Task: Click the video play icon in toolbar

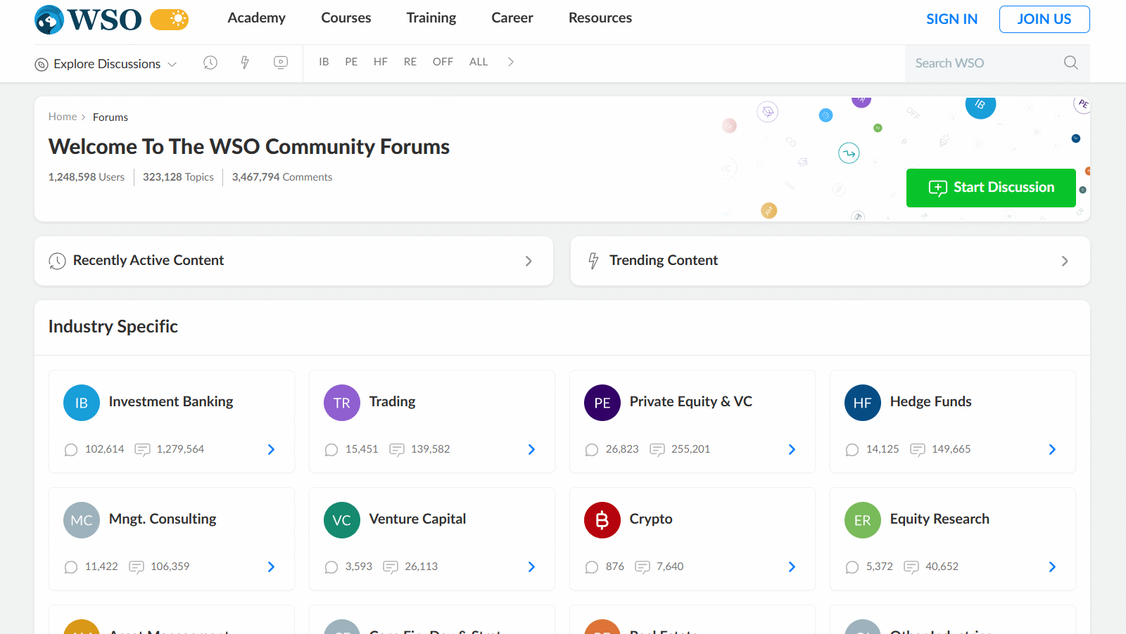Action: click(x=281, y=63)
